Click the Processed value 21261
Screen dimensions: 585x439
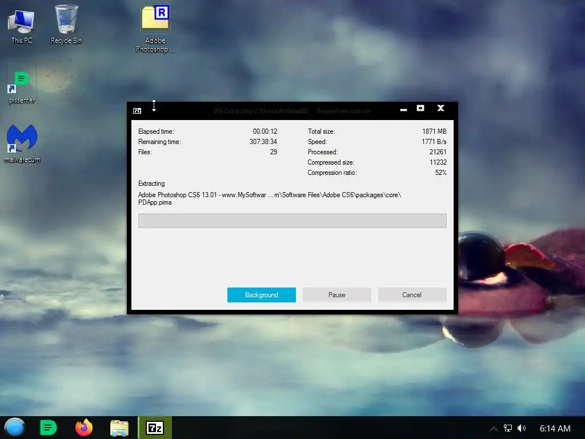pos(438,152)
